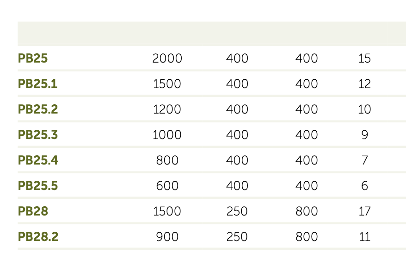Select the value 12 in PB25.1 row

pos(364,84)
